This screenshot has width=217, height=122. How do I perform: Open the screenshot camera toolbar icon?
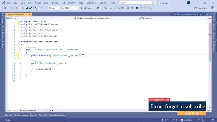[x=111, y=8]
